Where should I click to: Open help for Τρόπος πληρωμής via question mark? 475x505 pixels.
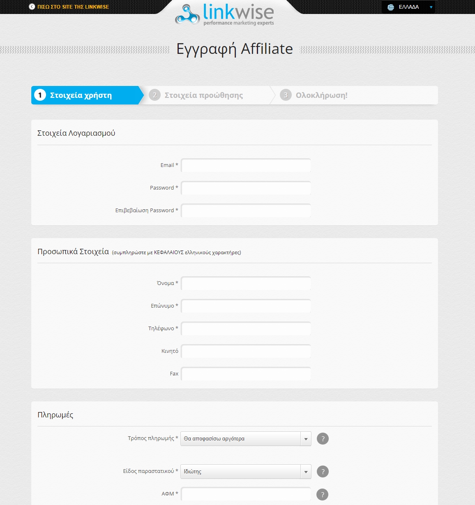pyautogui.click(x=323, y=438)
